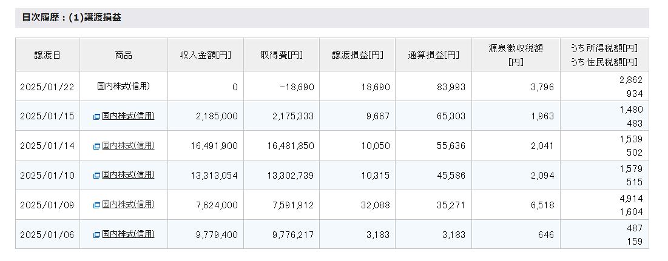
Task: Open the 国内株式(信用) link text for 2025/01/06
Action: (x=128, y=234)
